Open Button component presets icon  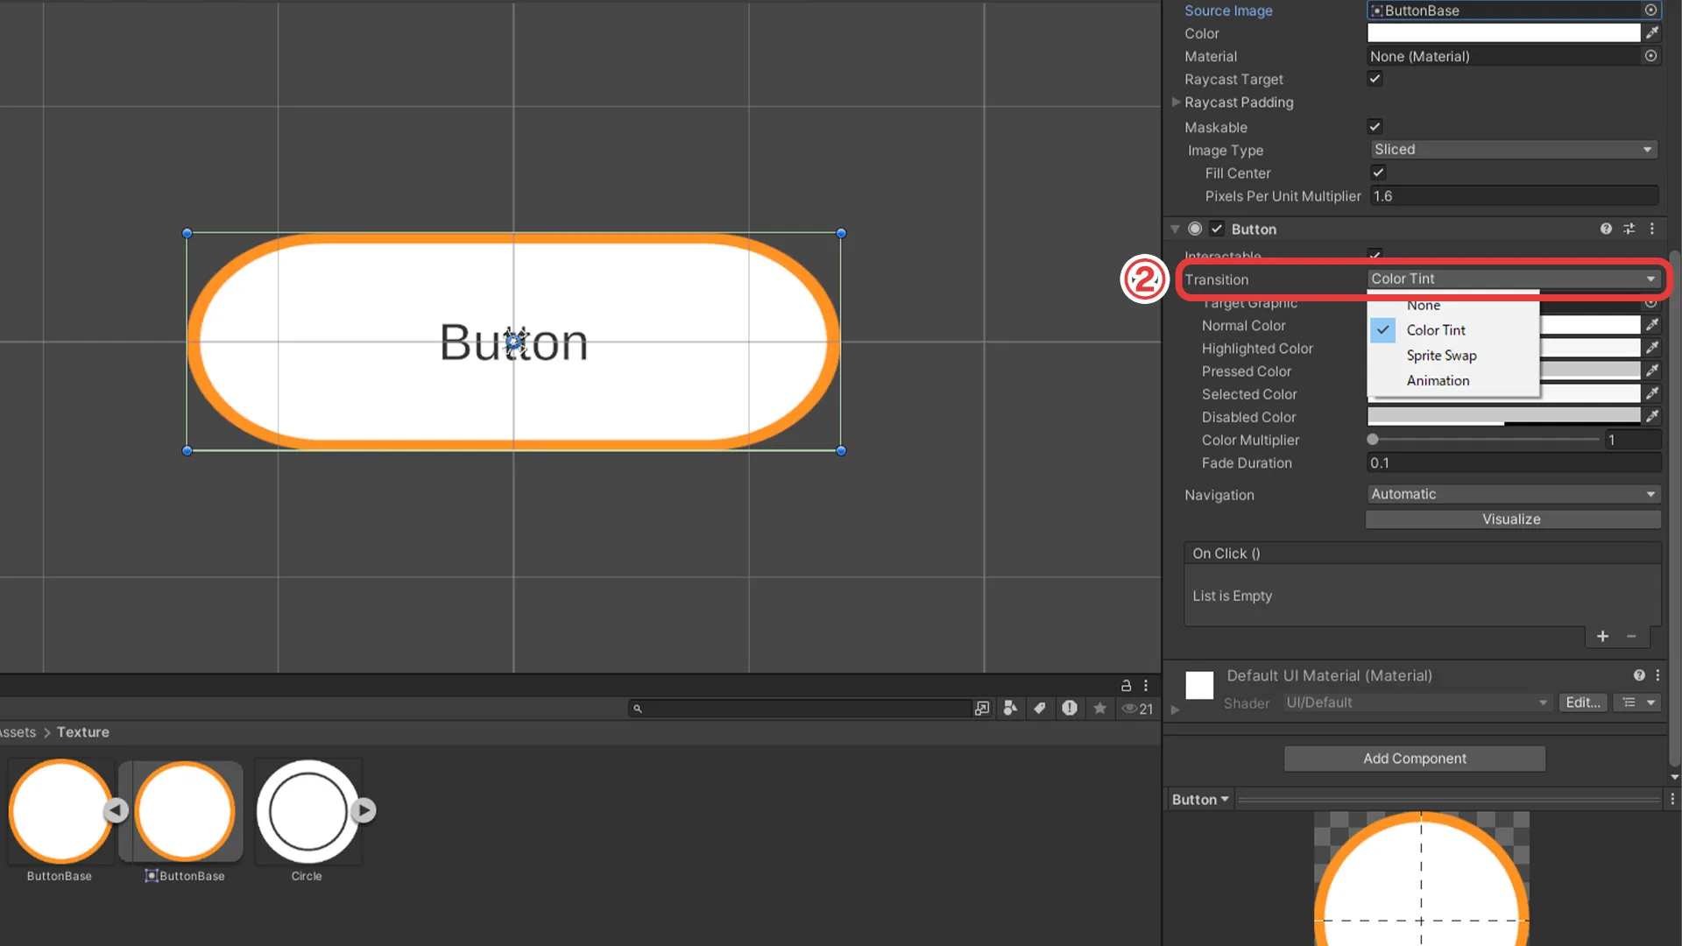point(1629,229)
